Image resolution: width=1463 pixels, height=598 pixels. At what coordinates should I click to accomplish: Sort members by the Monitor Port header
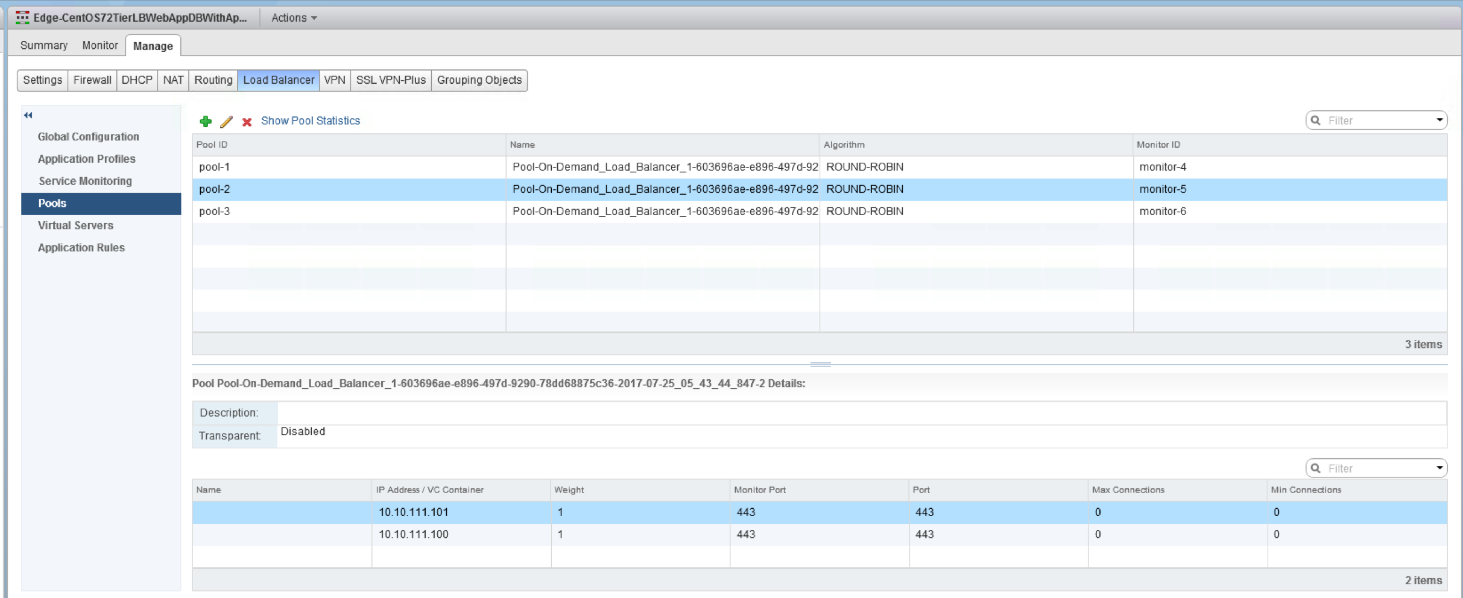tap(820, 490)
